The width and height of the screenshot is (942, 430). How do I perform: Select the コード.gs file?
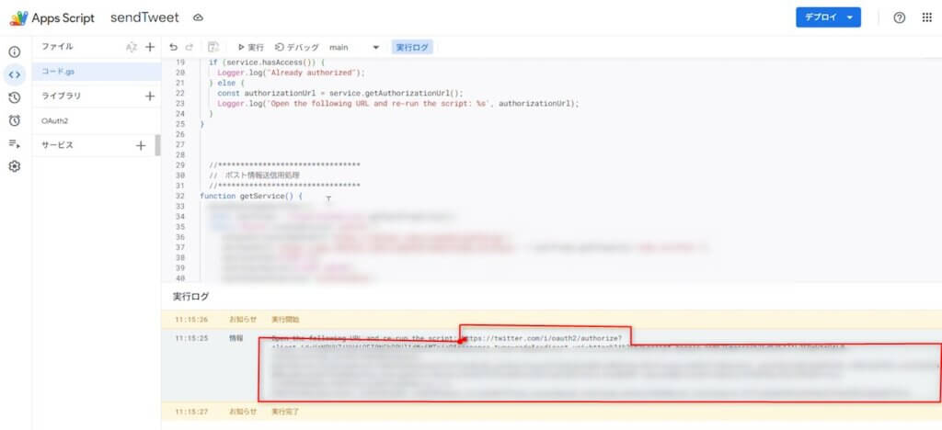pos(59,71)
